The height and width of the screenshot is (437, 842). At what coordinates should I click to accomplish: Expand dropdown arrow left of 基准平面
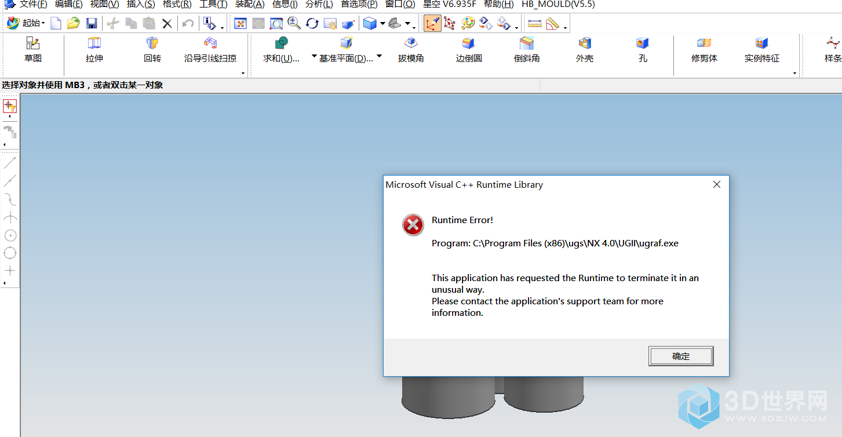pyautogui.click(x=314, y=57)
